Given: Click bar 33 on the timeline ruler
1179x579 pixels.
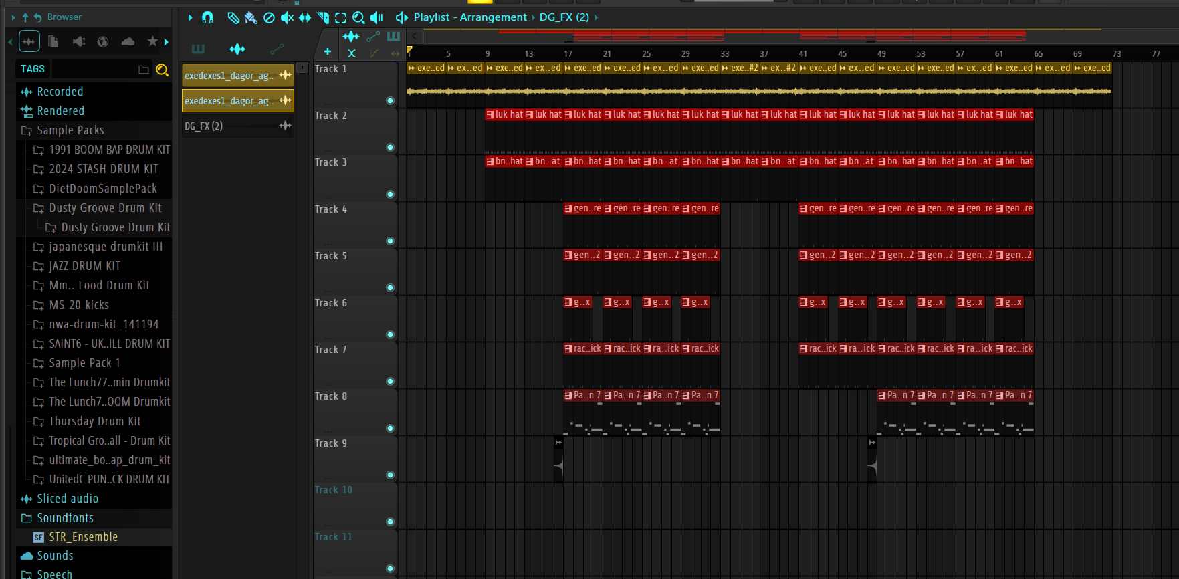Looking at the screenshot, I should click(x=725, y=53).
